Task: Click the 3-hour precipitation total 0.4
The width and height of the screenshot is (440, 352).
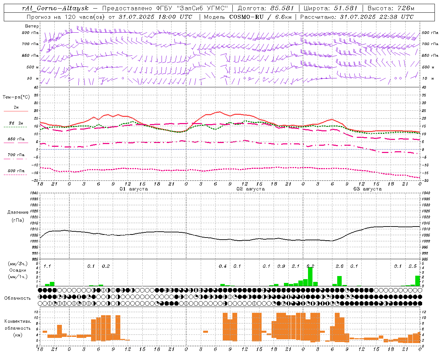Action: coord(223,266)
